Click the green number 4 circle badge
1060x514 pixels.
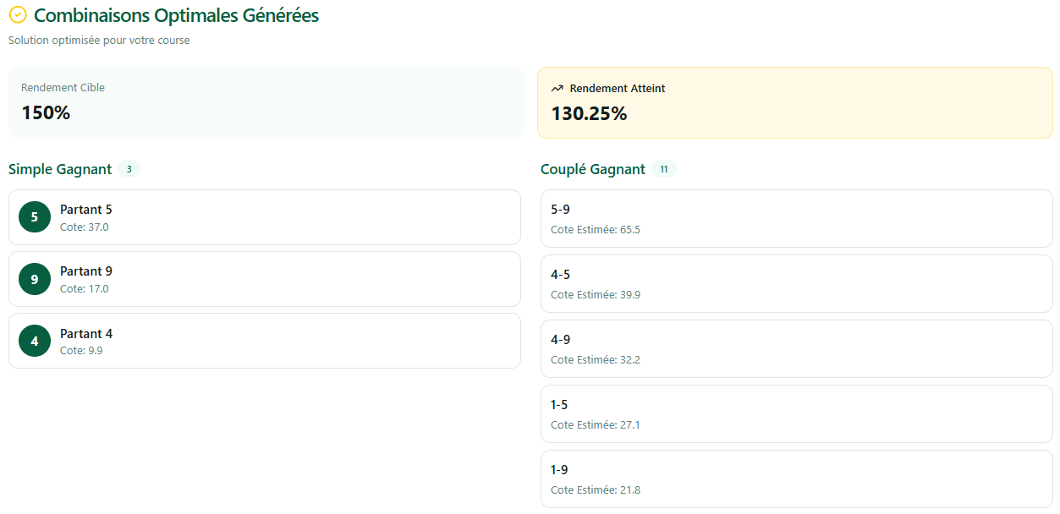tap(35, 341)
